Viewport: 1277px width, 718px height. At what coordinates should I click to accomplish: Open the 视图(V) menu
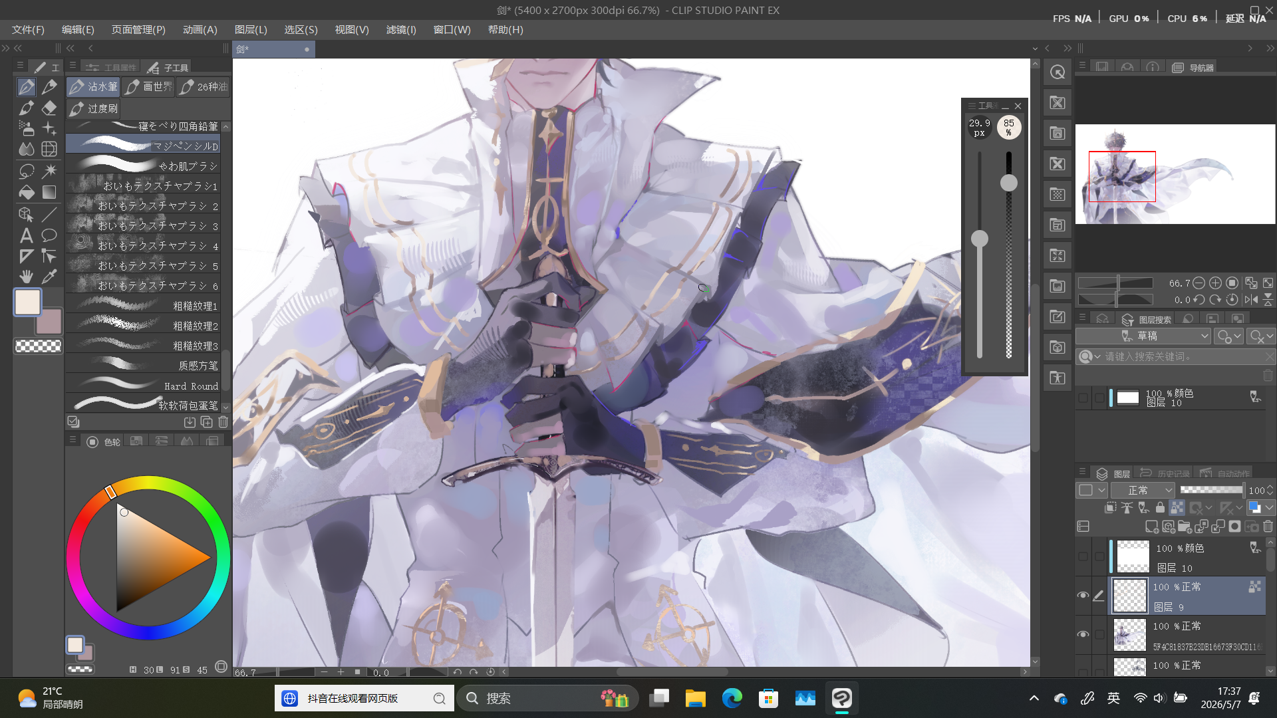(x=352, y=30)
